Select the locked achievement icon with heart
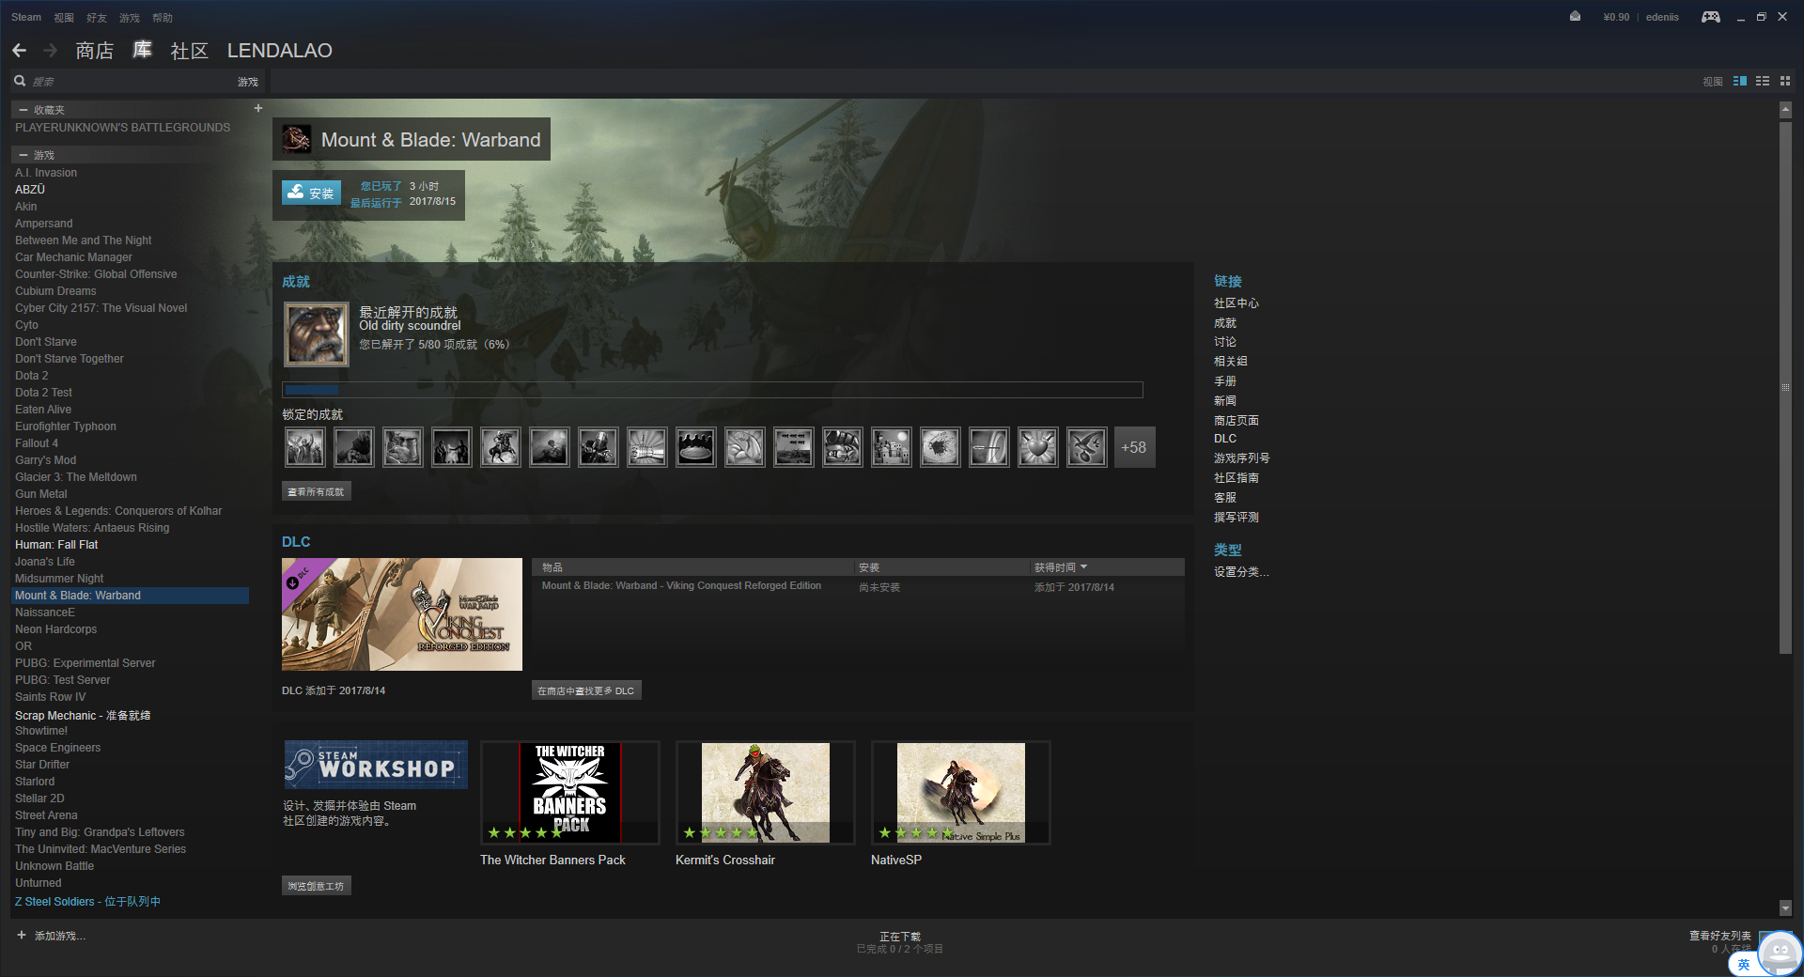1804x977 pixels. click(1037, 447)
